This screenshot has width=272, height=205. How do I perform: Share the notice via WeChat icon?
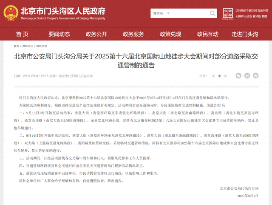[x=238, y=76]
